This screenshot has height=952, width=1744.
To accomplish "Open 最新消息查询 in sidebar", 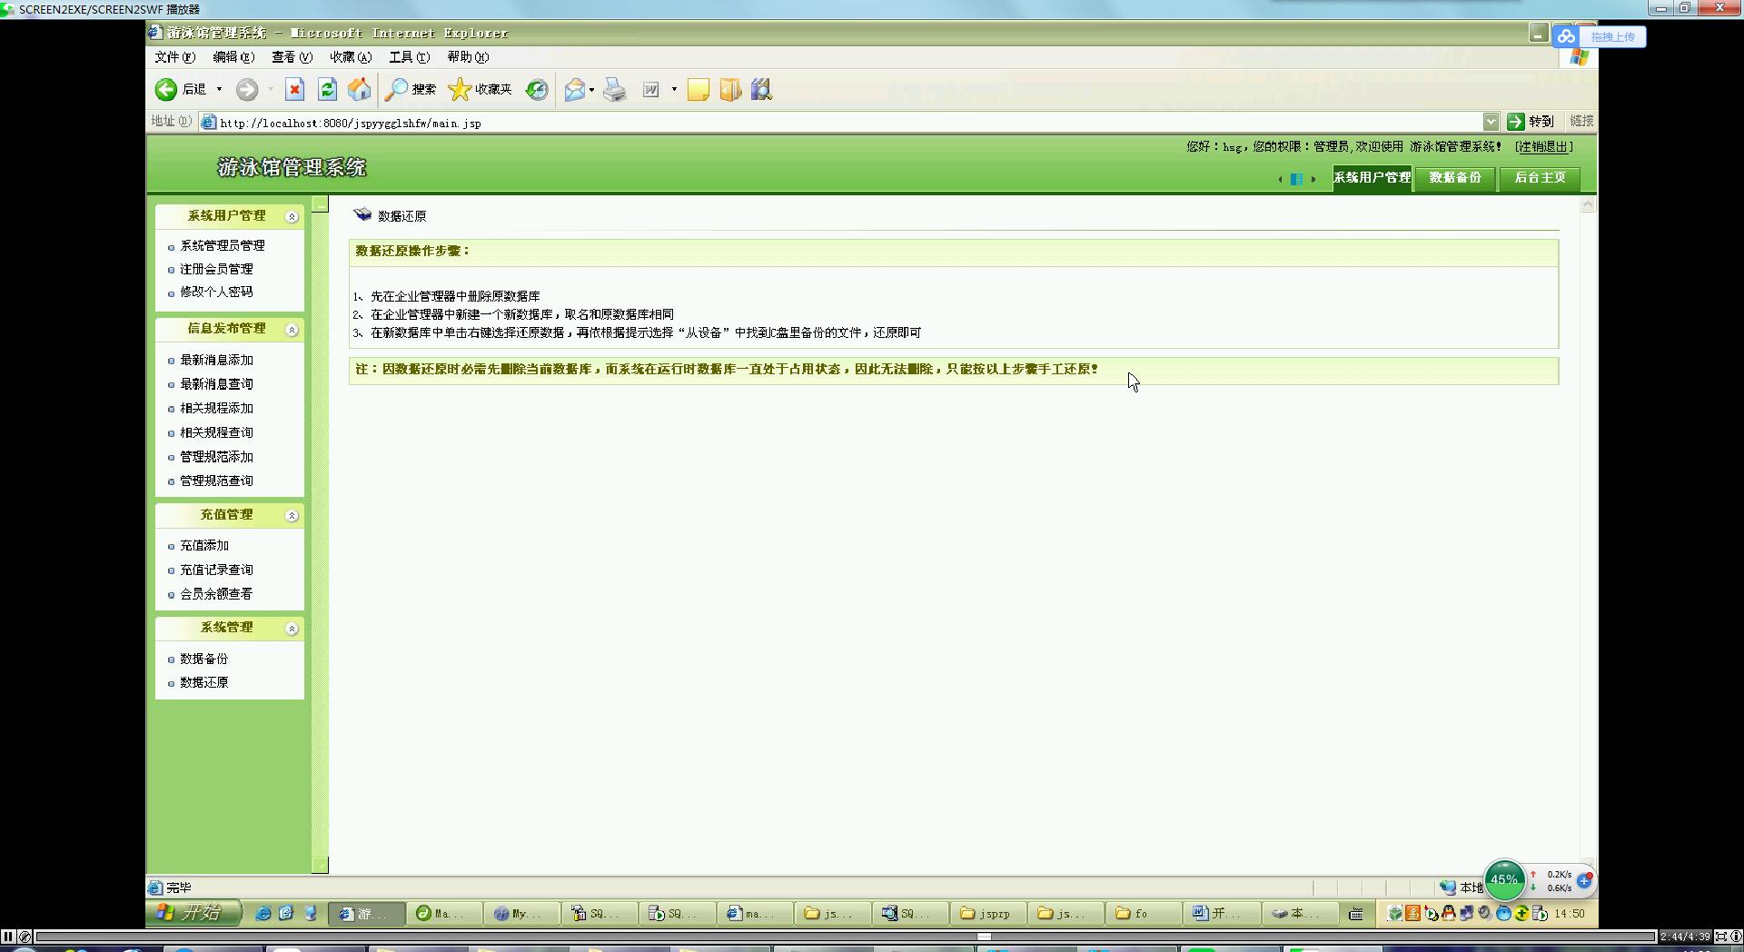I will [x=216, y=384].
